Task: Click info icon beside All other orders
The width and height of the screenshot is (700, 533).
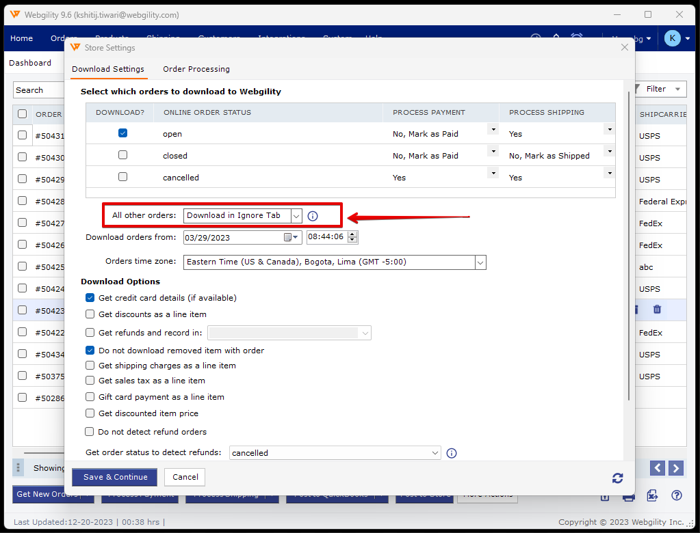Action: [313, 216]
